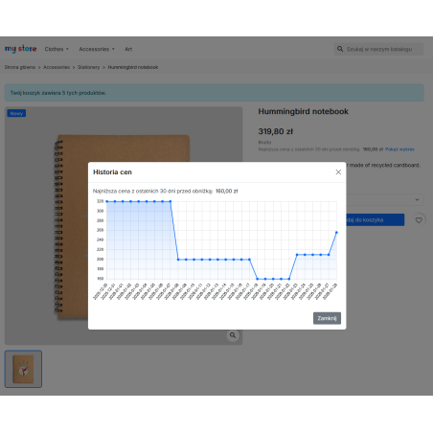Viewport: 433px width, 433px height.
Task: Add product to wishlist heart icon
Action: coord(419,220)
